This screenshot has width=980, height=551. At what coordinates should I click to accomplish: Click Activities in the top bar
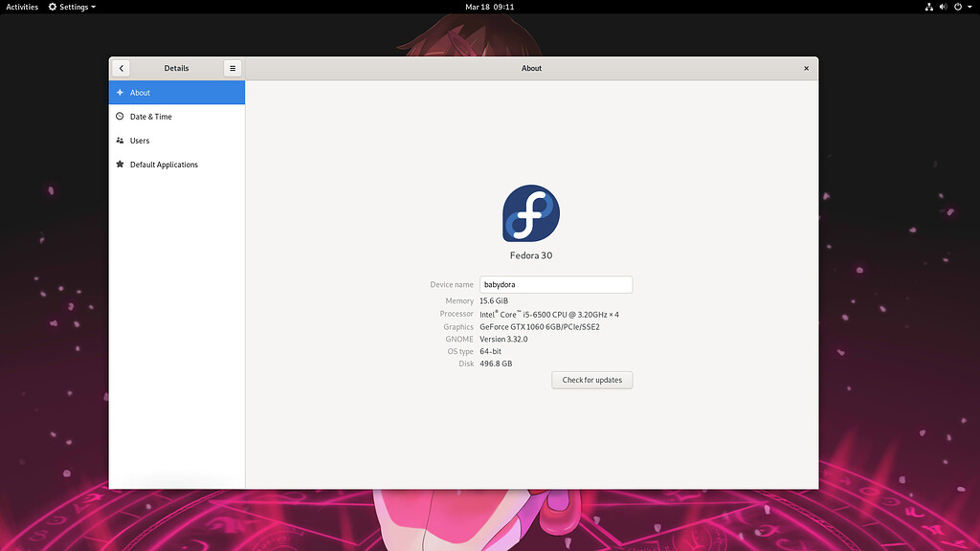21,7
